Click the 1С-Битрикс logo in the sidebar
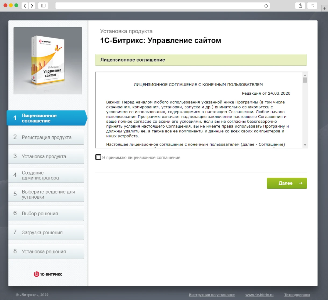The image size is (328, 300). pyautogui.click(x=48, y=274)
